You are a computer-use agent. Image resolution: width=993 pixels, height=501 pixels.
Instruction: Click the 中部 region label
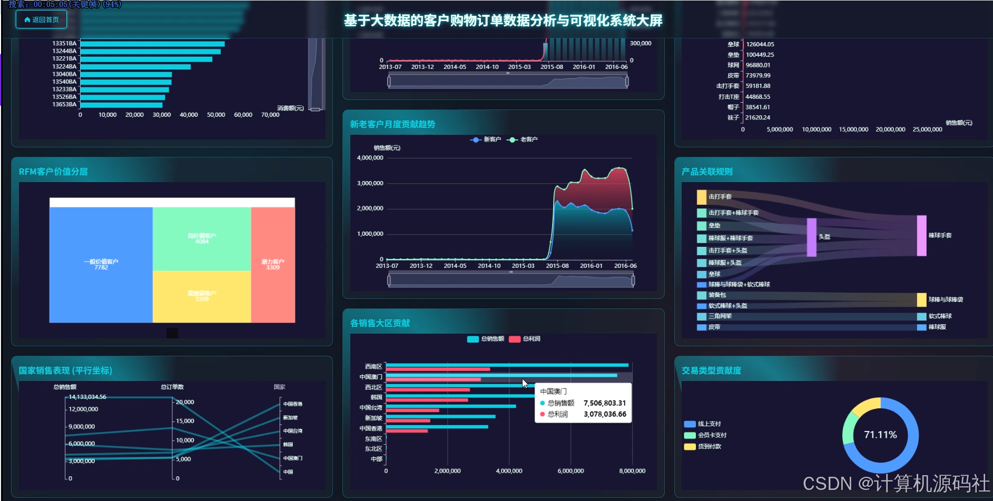(x=376, y=459)
